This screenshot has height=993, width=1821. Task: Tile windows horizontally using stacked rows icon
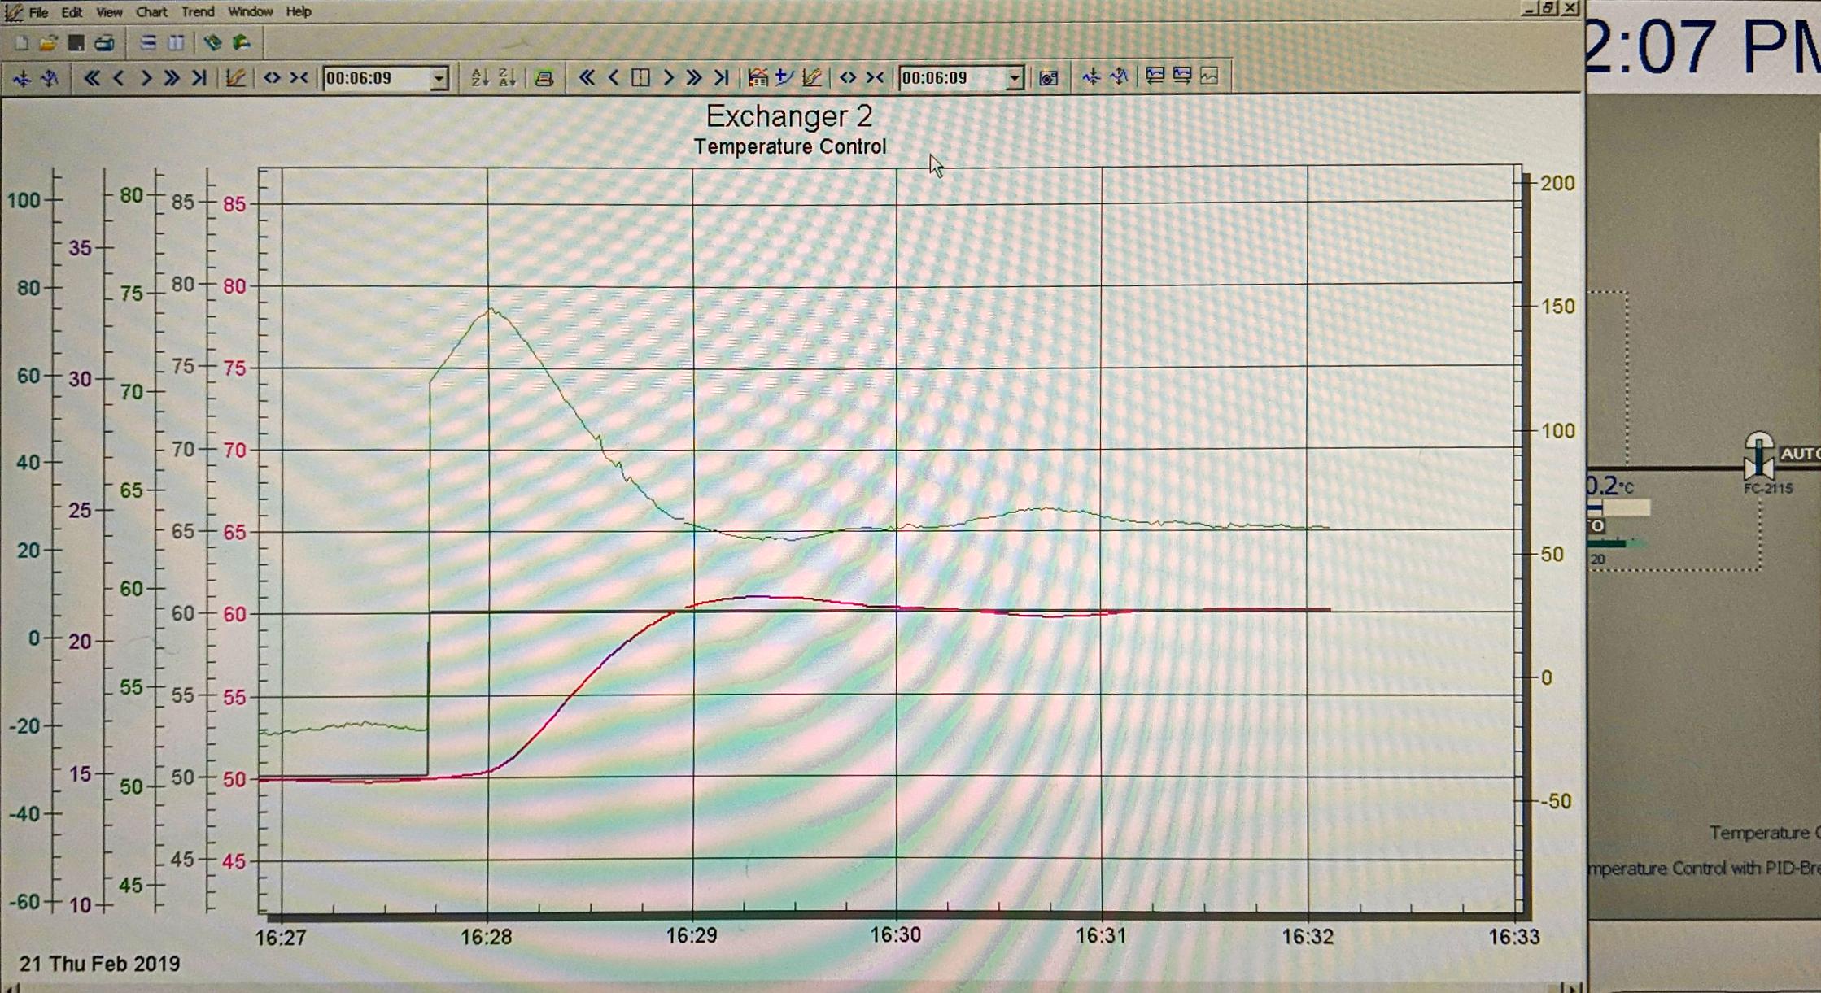[148, 43]
